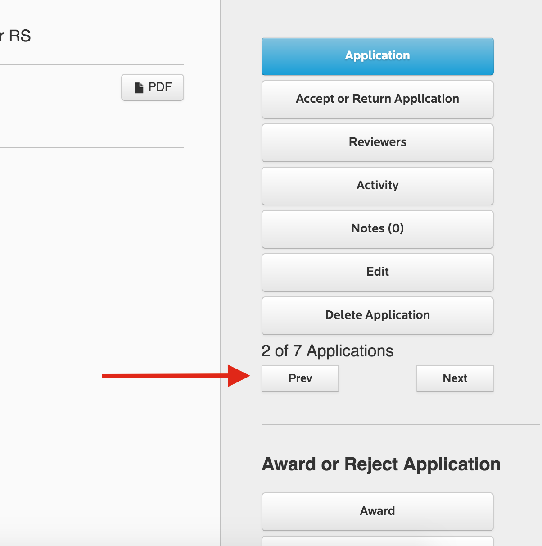This screenshot has height=546, width=542.
Task: Click the Edit button
Action: click(377, 272)
